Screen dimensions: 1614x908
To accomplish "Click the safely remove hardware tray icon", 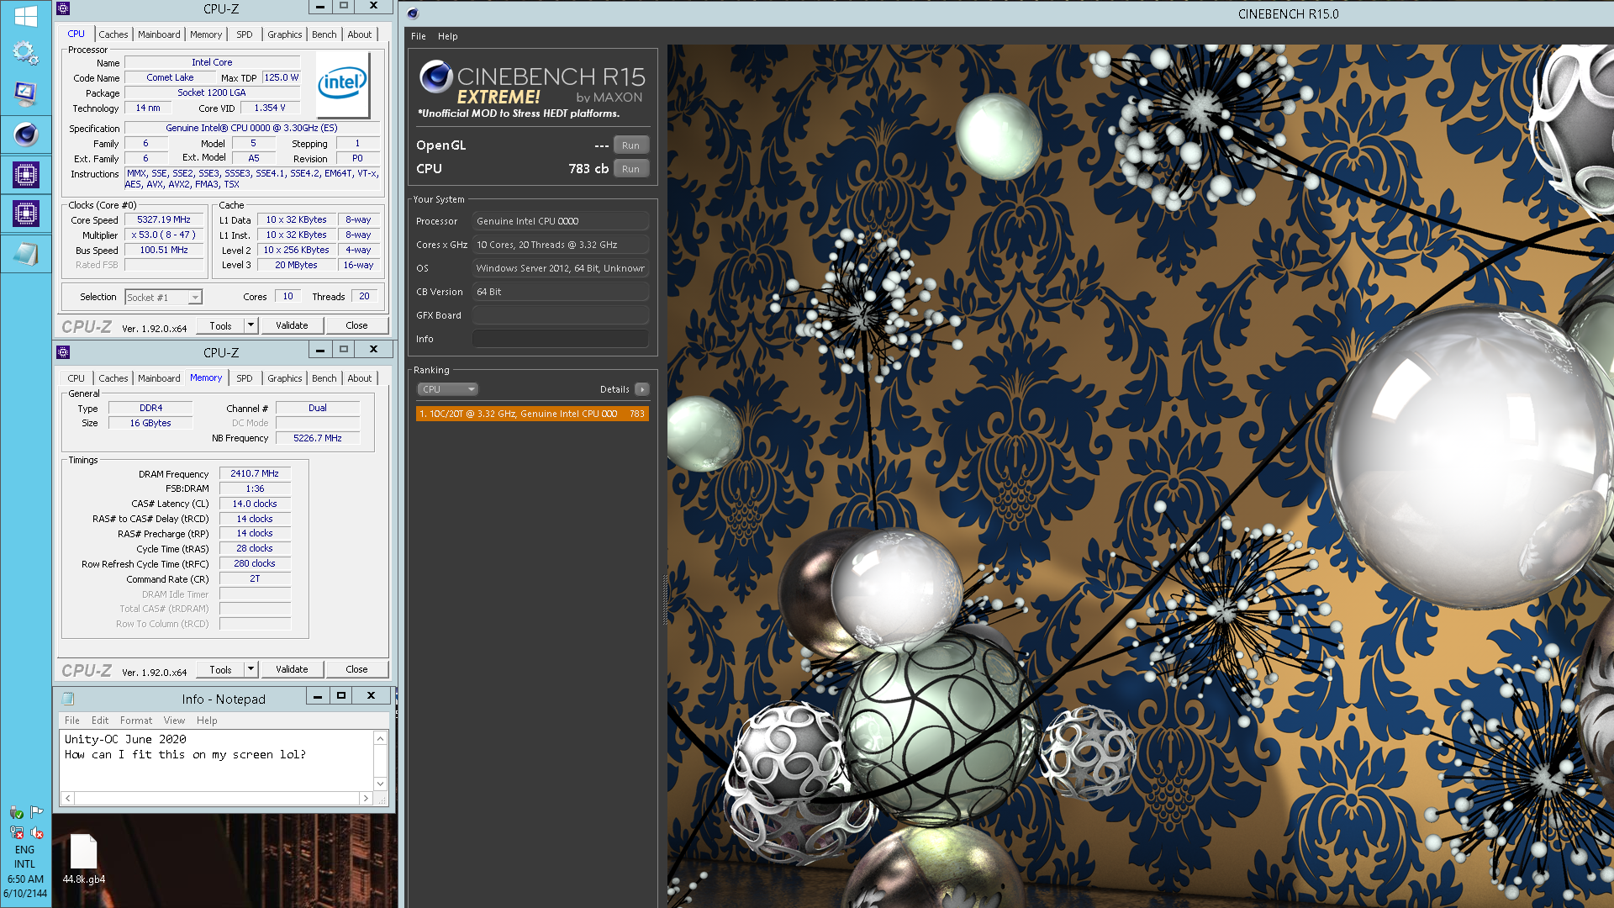I will 16,812.
